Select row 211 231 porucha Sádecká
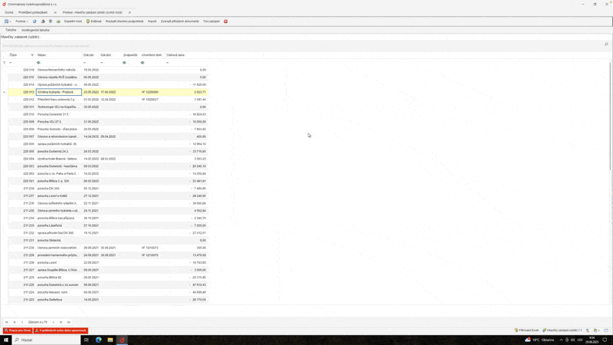Viewport: 613px width, 345px height. 107,241
